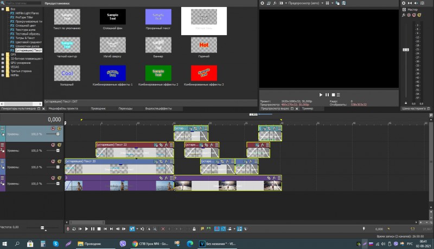Adjust master bus volume fader
434x249 pixels.
tap(406, 50)
